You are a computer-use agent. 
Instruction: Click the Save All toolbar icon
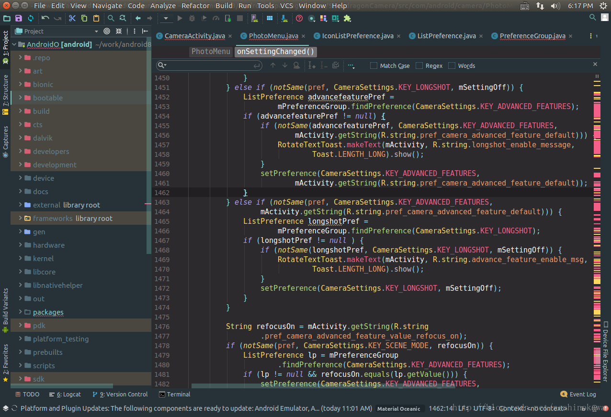coord(19,18)
